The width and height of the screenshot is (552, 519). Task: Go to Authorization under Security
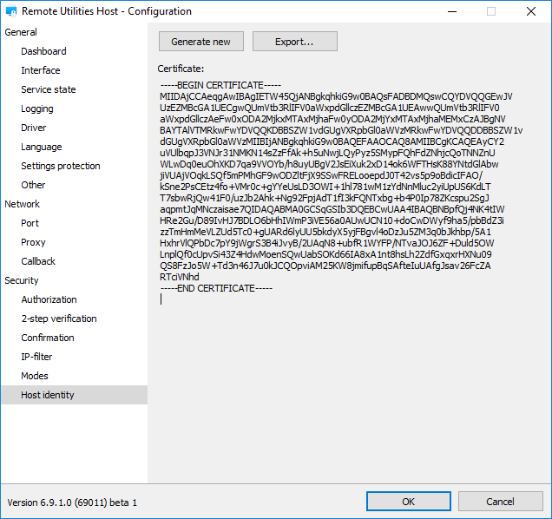pos(49,299)
